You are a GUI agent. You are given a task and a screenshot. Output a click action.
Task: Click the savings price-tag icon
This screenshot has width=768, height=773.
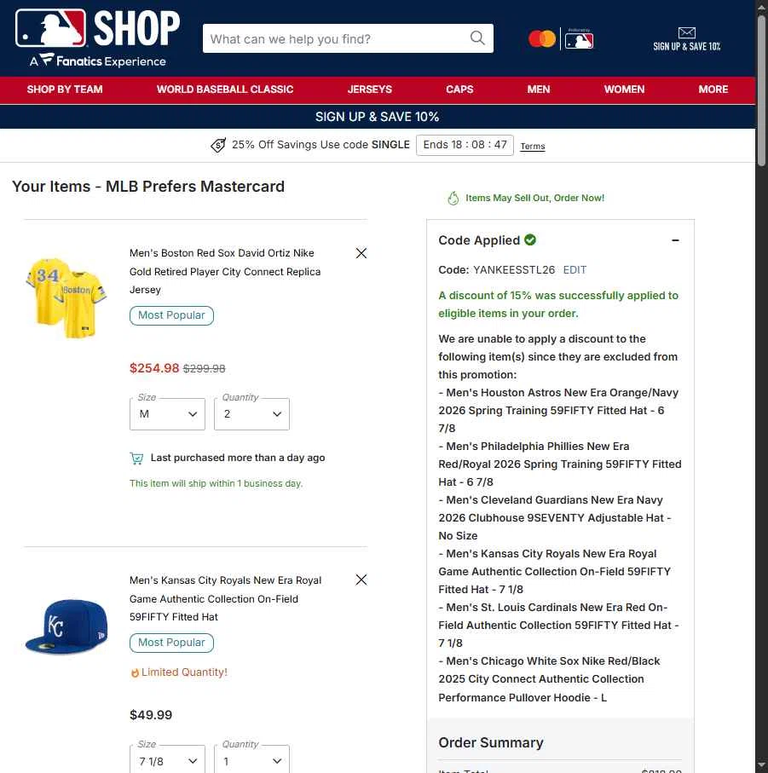pyautogui.click(x=218, y=145)
